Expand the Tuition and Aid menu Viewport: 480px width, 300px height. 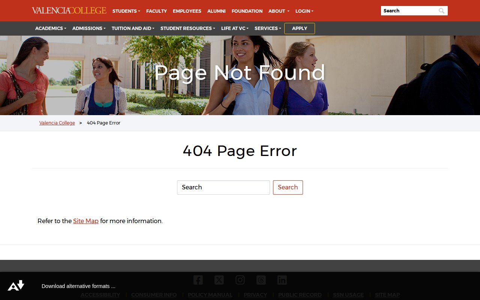click(133, 28)
